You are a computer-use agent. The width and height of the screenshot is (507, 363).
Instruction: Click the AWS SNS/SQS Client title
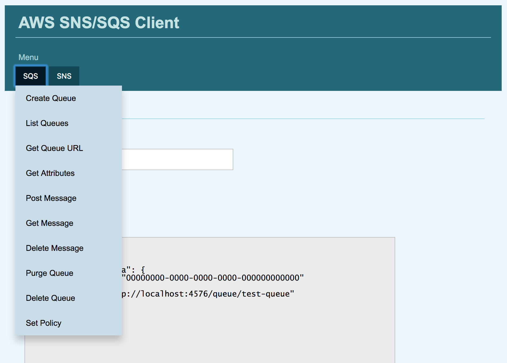click(x=99, y=23)
